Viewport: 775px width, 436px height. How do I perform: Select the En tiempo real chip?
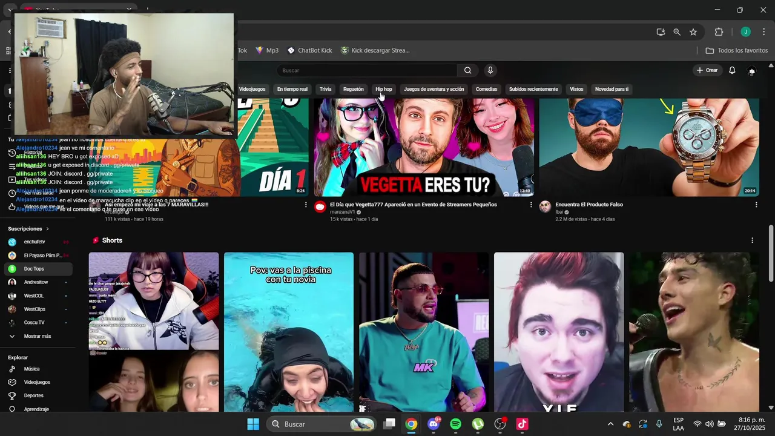pyautogui.click(x=292, y=89)
